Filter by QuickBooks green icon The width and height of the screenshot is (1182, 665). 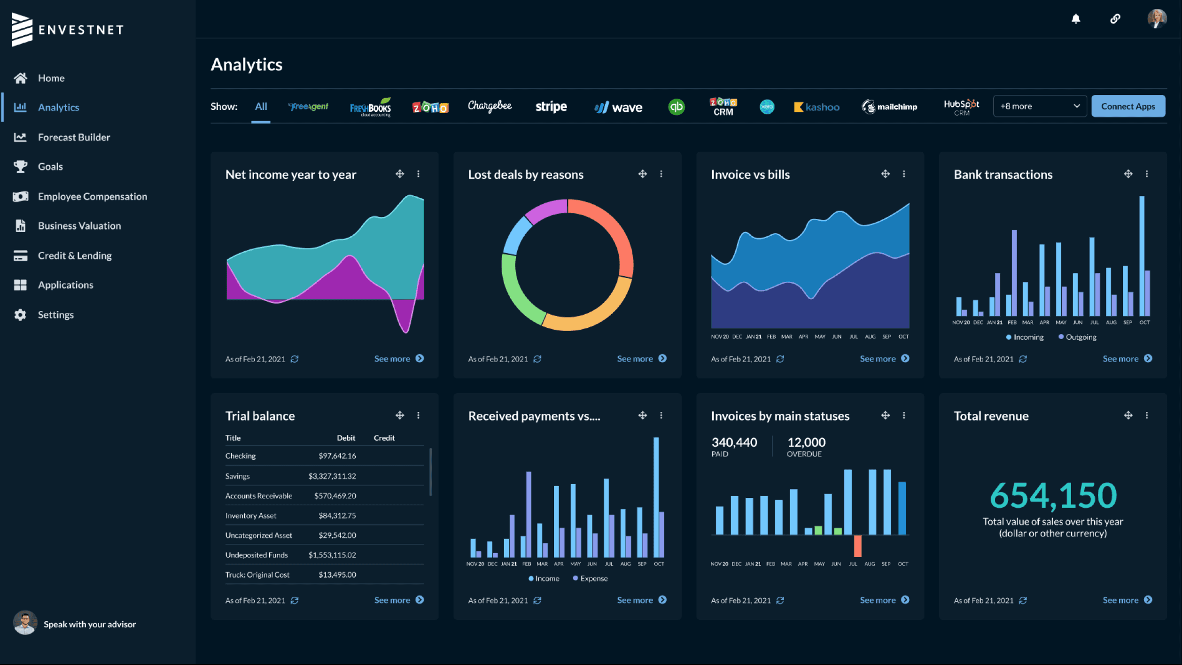[x=677, y=107]
